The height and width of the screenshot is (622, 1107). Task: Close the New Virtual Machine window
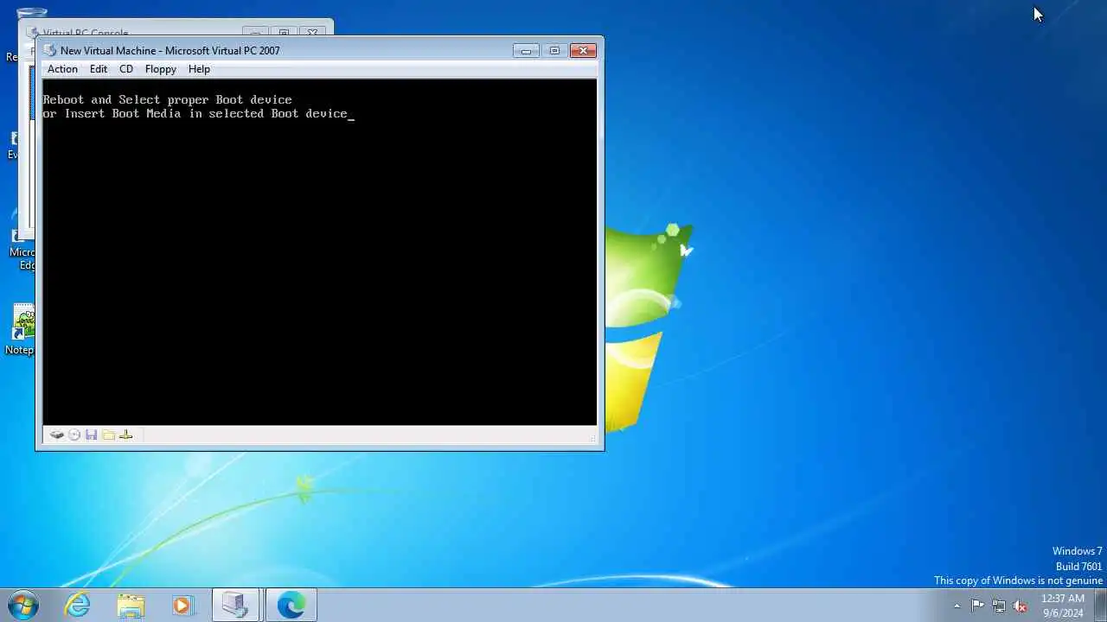pos(583,51)
